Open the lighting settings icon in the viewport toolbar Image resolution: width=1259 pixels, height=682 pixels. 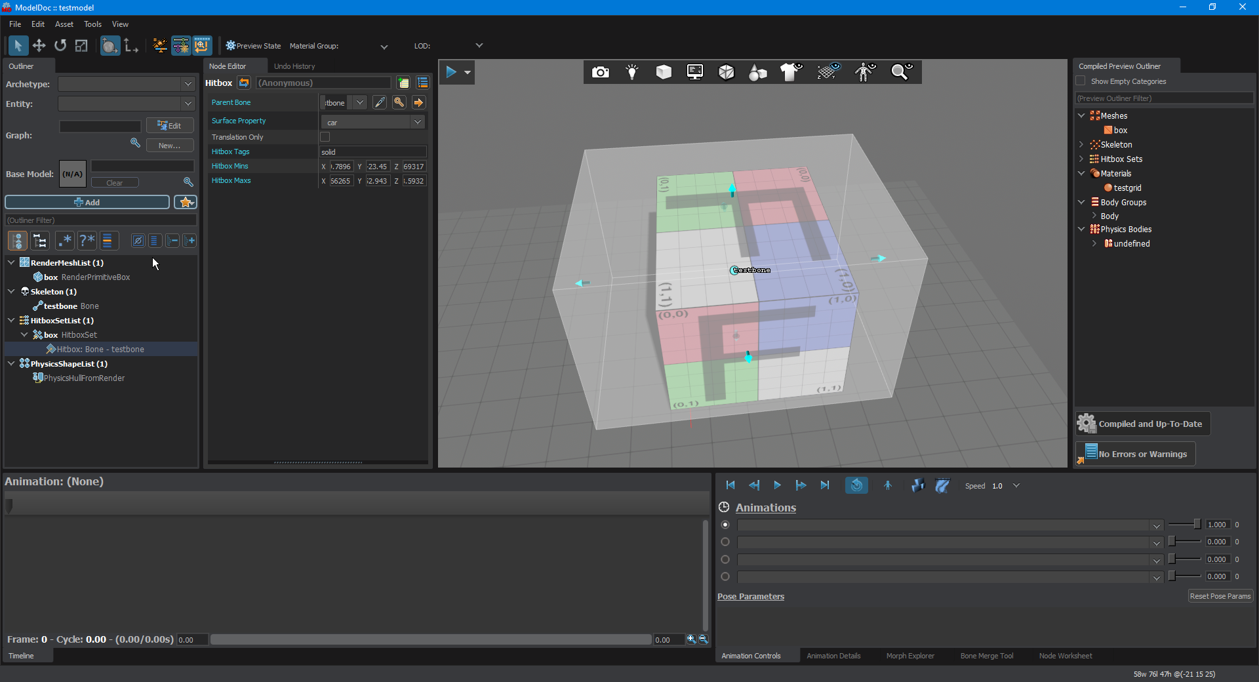(631, 72)
